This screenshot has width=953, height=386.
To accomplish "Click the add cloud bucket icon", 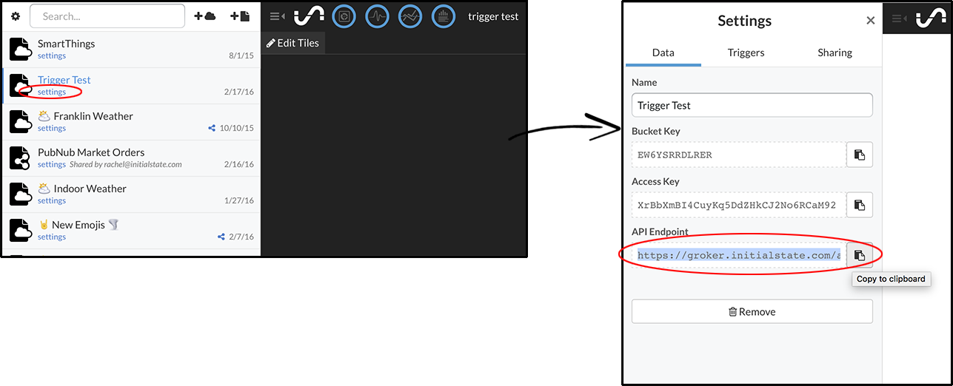I will click(x=204, y=16).
